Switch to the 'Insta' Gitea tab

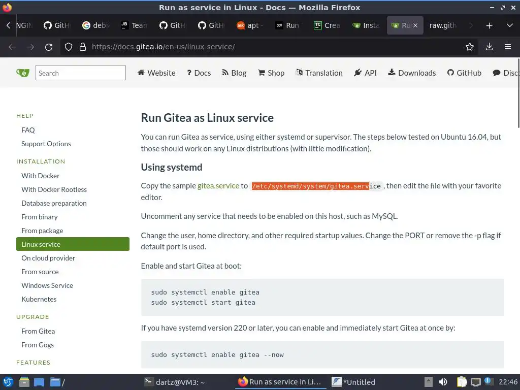point(366,25)
